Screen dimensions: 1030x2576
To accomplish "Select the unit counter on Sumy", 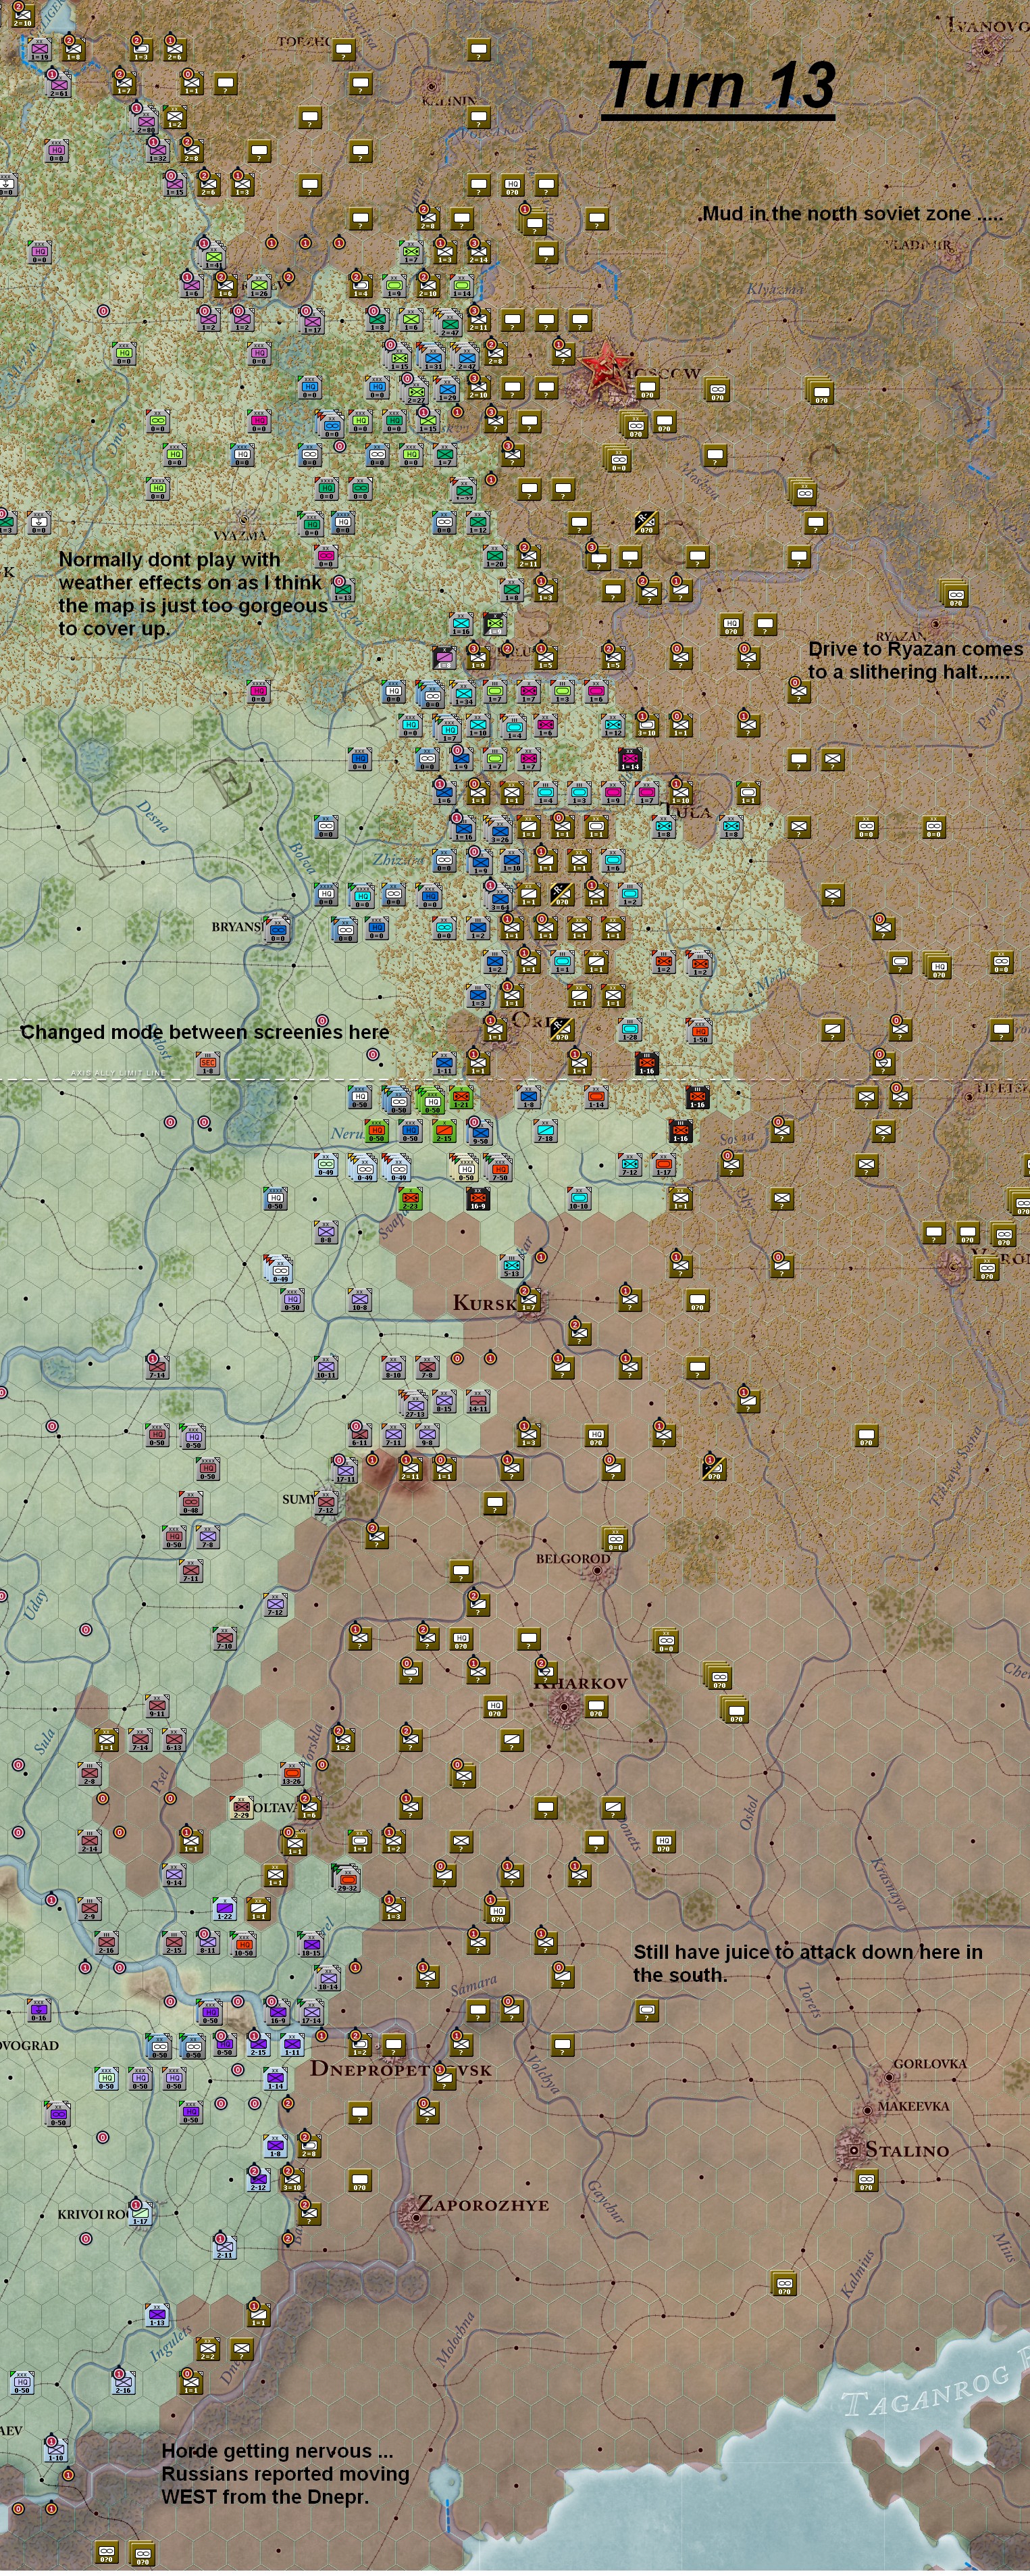I will [327, 1502].
